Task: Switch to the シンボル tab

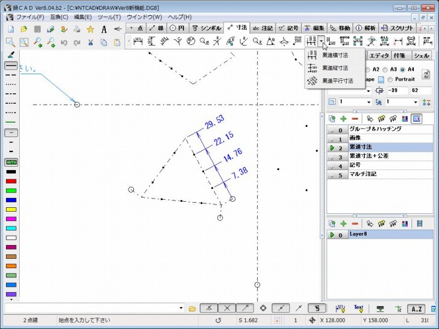Action: click(x=207, y=28)
